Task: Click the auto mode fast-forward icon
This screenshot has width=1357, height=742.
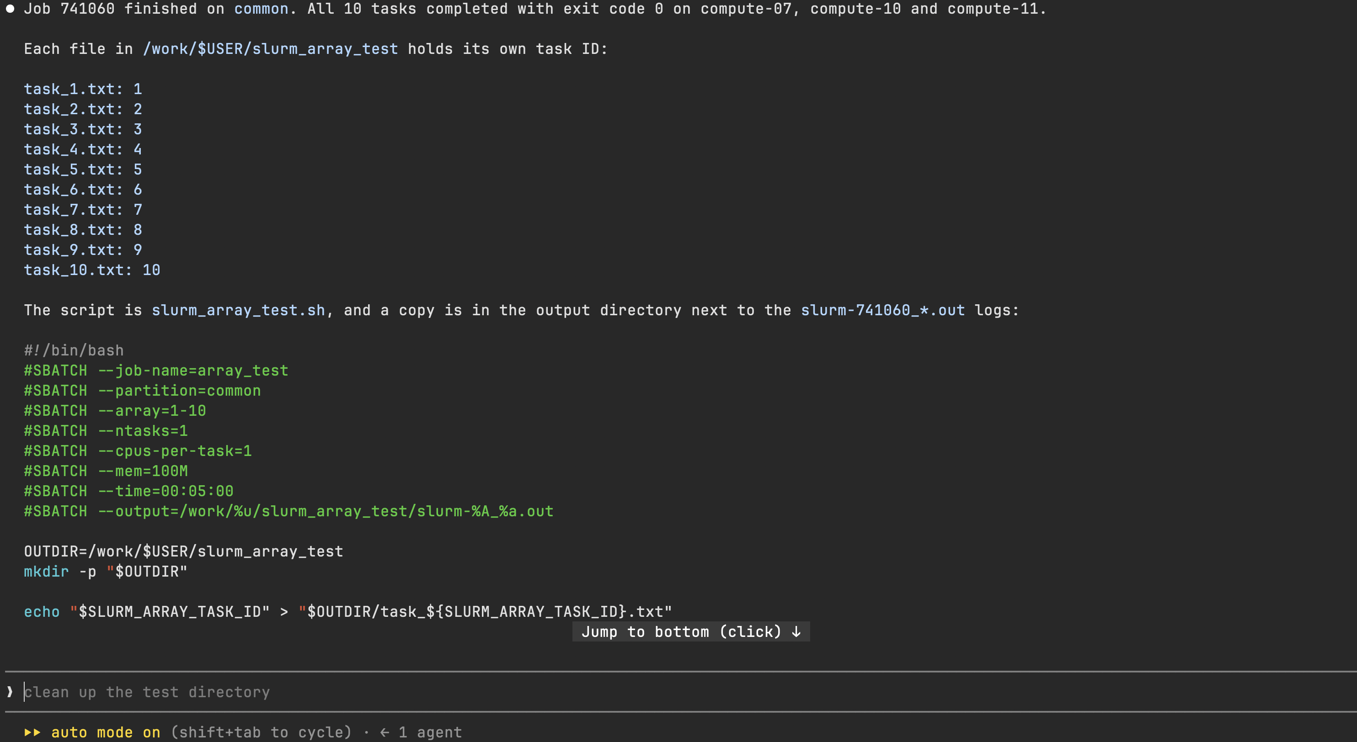Action: point(32,732)
